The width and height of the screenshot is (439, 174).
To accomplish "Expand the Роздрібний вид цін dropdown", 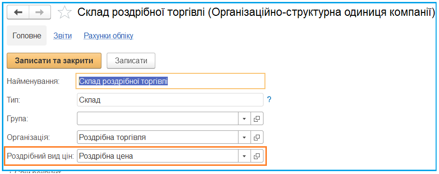I will coord(244,156).
